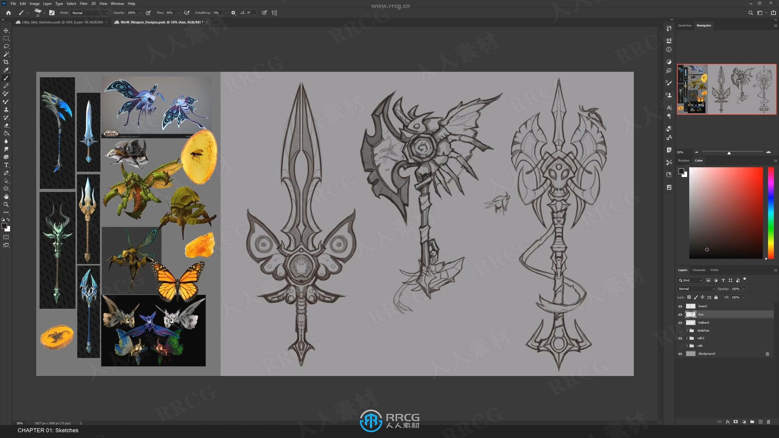Show the refs group
The height and width of the screenshot is (438, 779).
pos(680,346)
